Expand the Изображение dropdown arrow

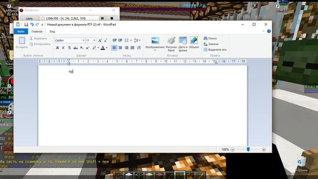coord(155,50)
